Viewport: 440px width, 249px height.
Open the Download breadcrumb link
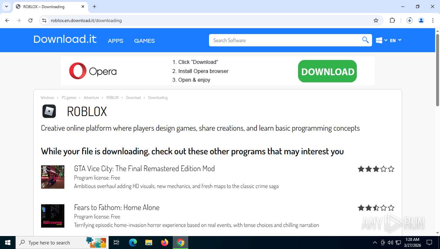pyautogui.click(x=133, y=98)
